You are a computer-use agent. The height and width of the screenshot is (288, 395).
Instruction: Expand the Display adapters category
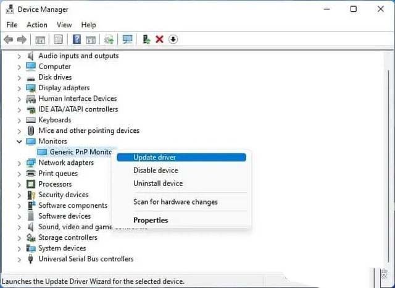coord(19,88)
